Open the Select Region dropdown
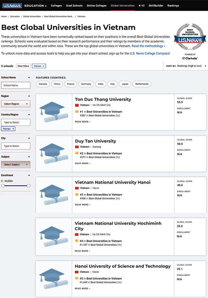The width and height of the screenshot is (208, 298). [16, 104]
